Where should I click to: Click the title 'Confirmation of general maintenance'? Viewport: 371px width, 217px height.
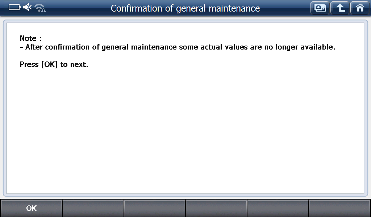tap(185, 8)
